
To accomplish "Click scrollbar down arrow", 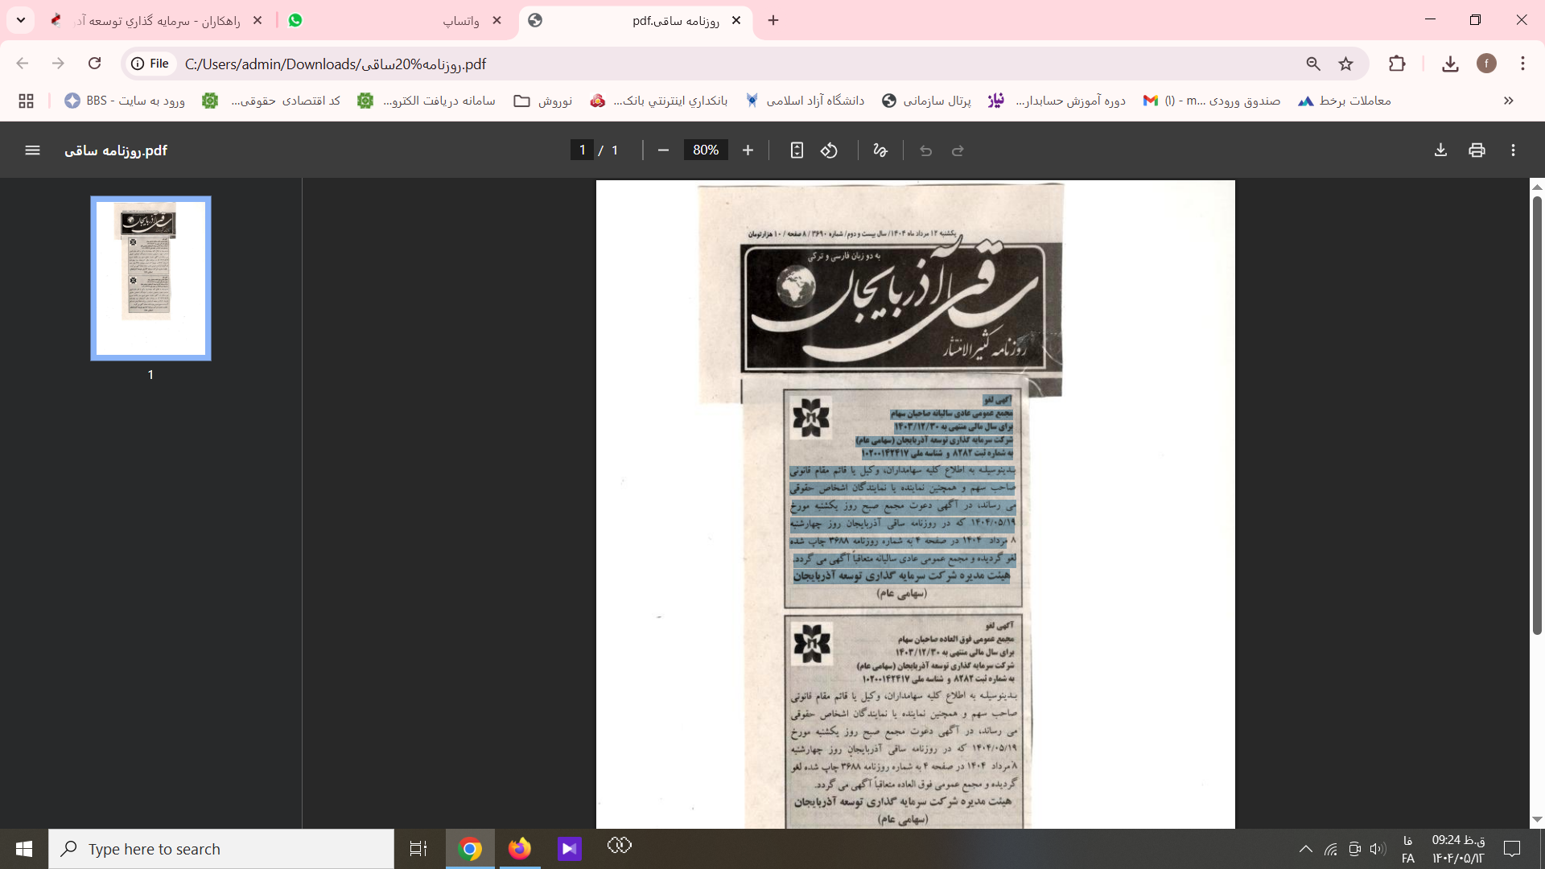I will click(1537, 819).
